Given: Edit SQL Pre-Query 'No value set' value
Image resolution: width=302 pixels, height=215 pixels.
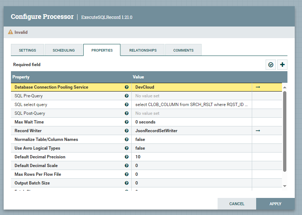Looking at the screenshot, I should pos(192,96).
